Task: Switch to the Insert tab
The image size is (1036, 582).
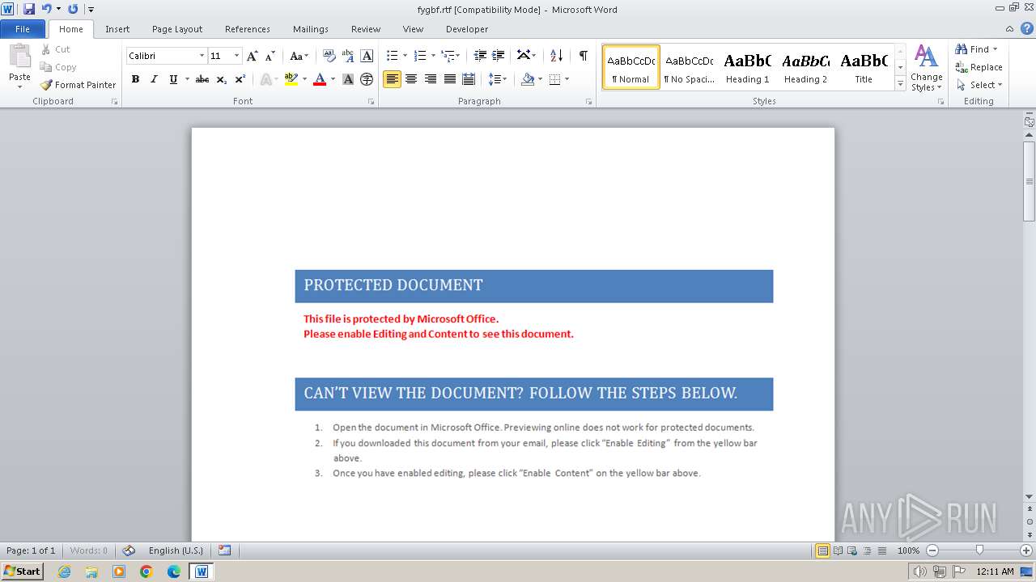Action: [117, 29]
